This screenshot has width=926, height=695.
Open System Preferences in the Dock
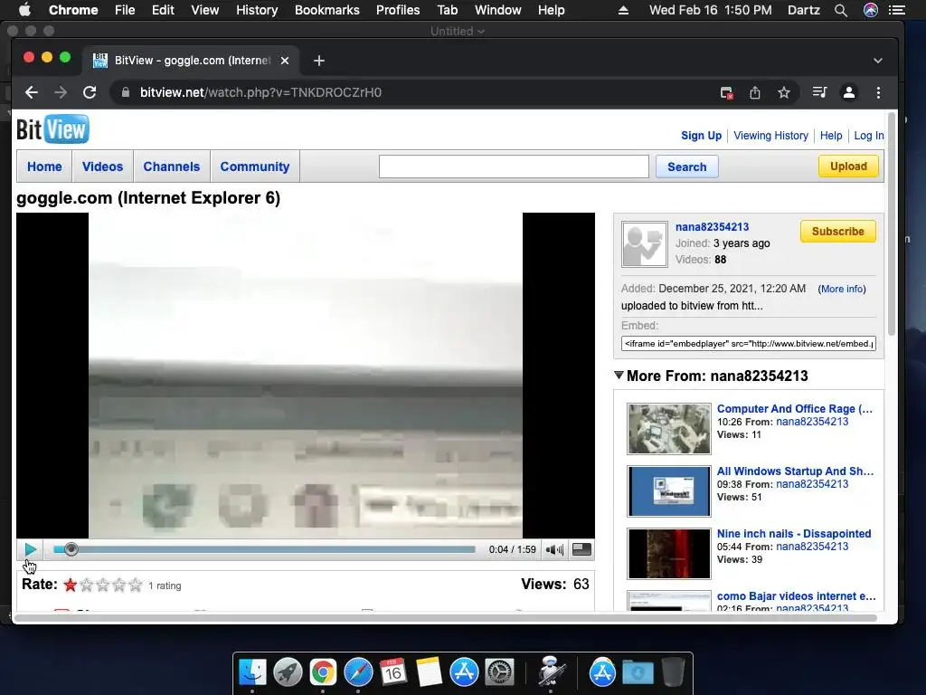click(x=499, y=672)
